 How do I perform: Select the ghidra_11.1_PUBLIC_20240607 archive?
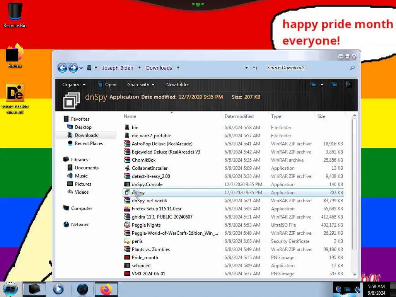click(162, 217)
